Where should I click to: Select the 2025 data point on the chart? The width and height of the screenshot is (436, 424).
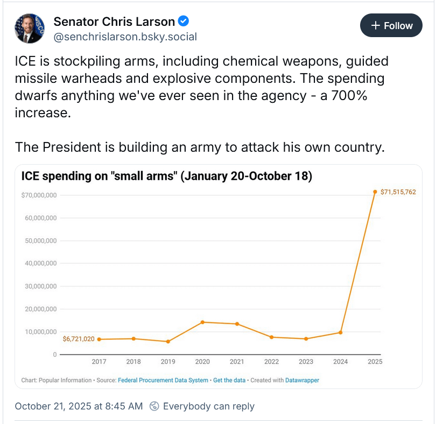[x=375, y=192]
